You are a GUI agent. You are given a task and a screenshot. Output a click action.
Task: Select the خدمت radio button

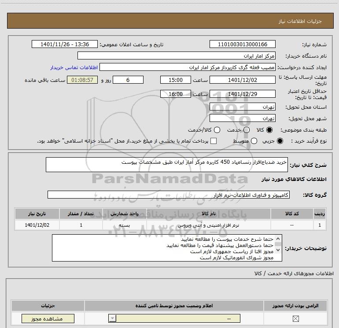[x=247, y=130]
